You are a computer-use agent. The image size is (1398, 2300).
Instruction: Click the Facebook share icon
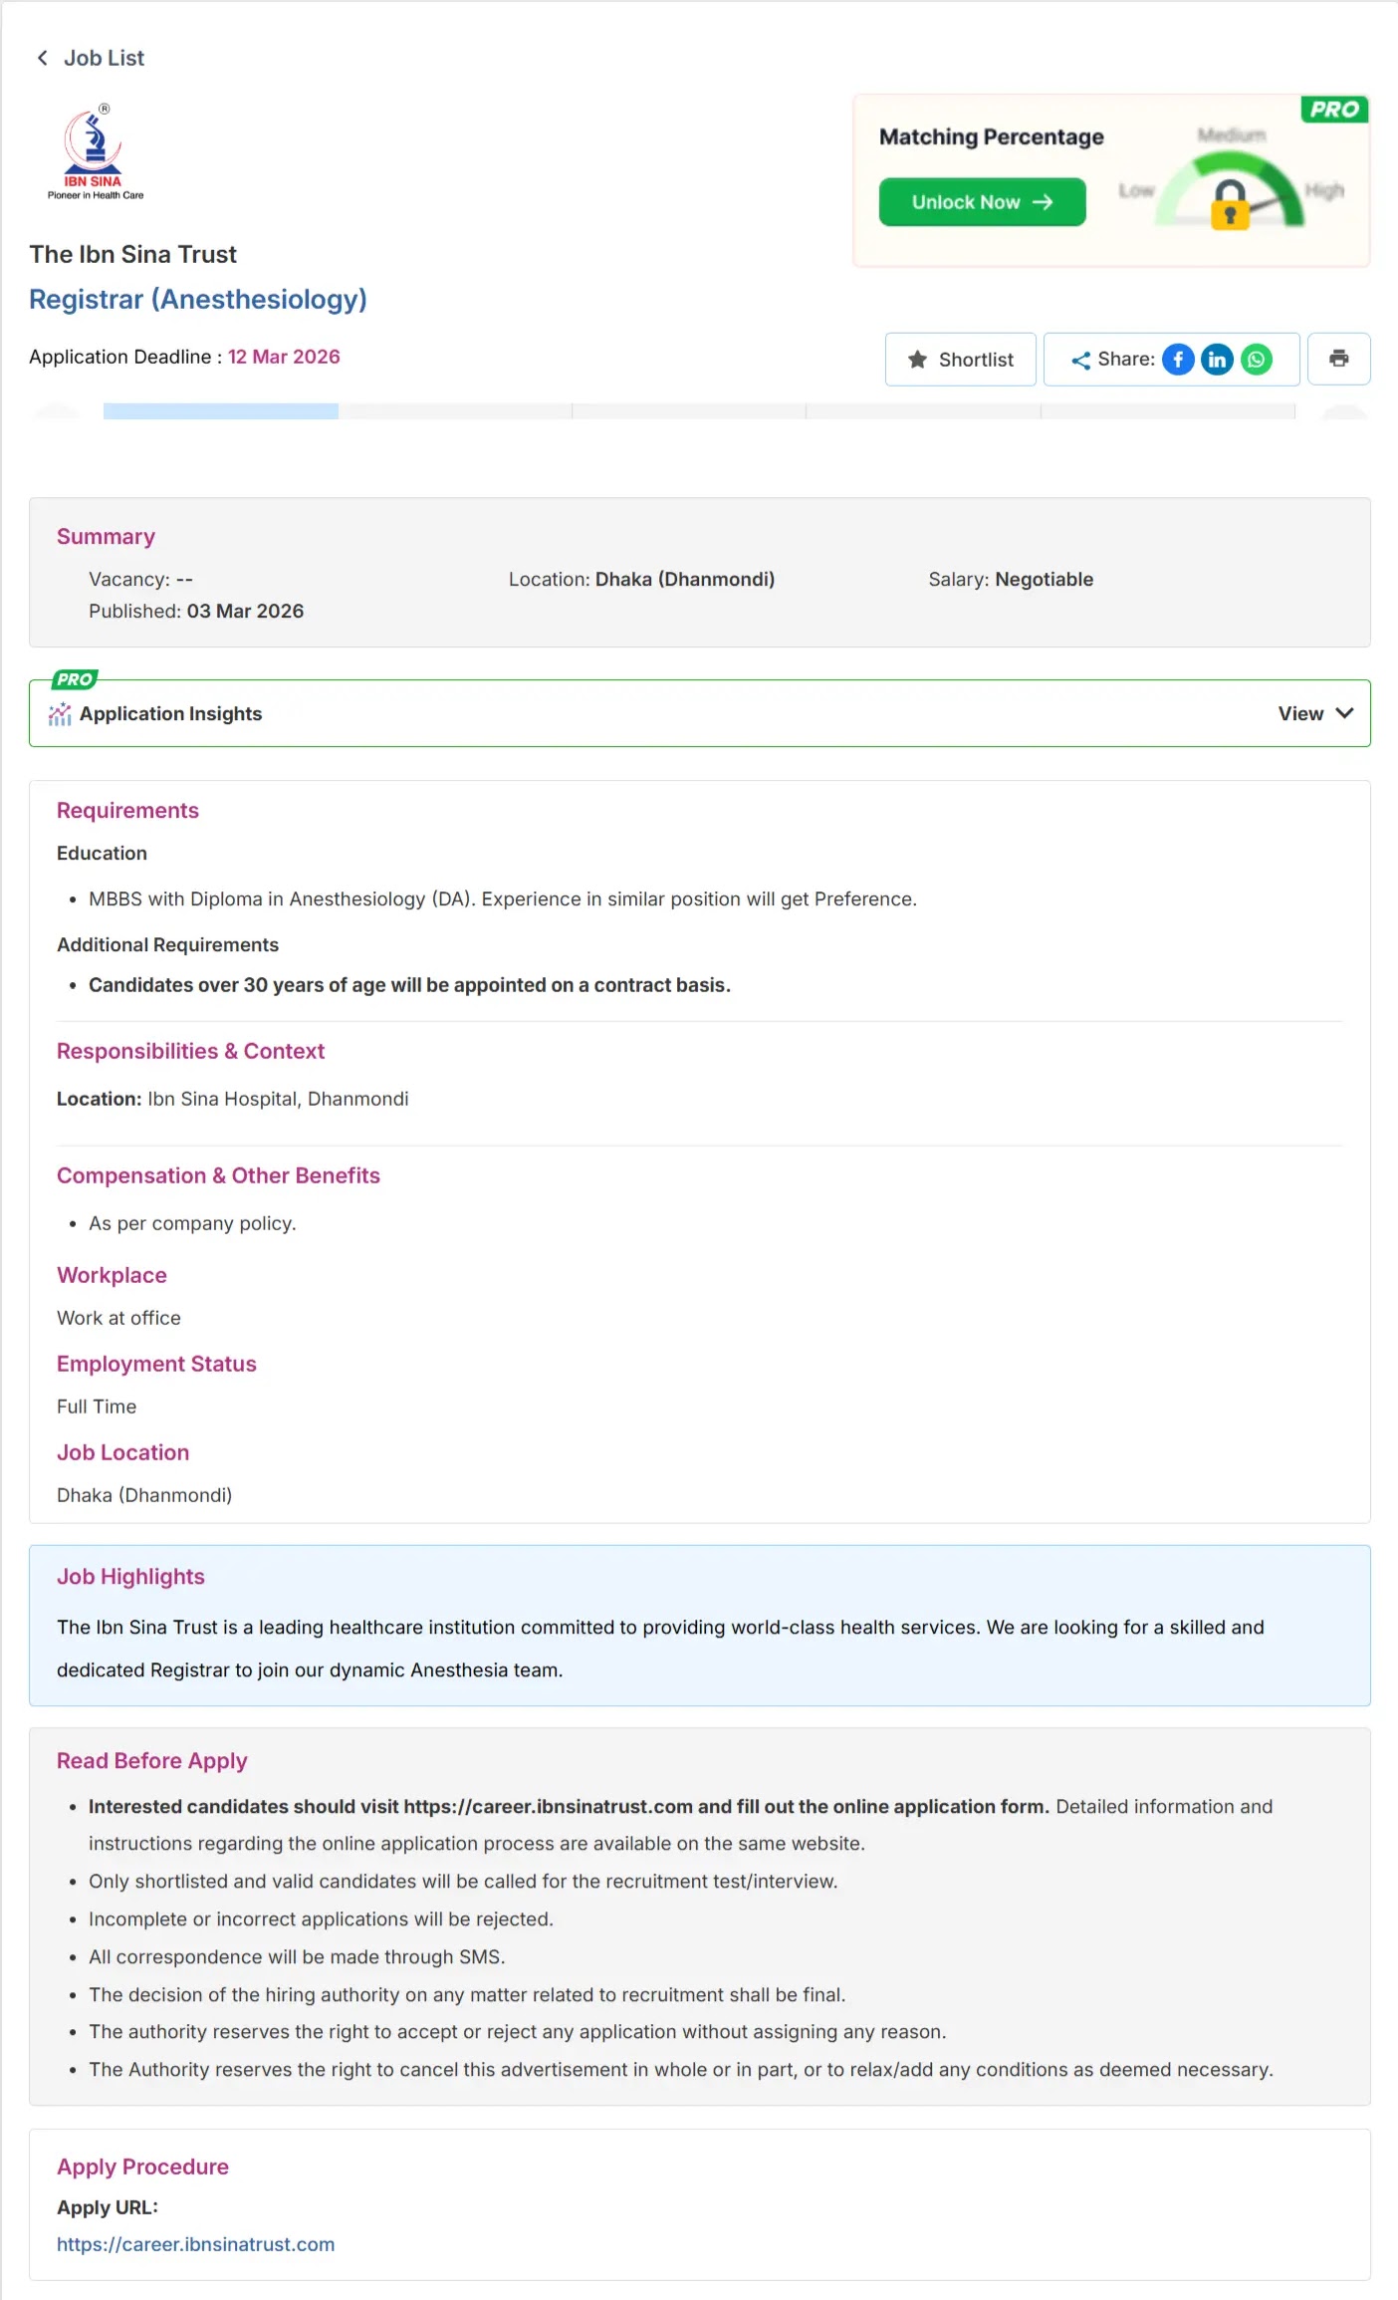click(x=1178, y=360)
